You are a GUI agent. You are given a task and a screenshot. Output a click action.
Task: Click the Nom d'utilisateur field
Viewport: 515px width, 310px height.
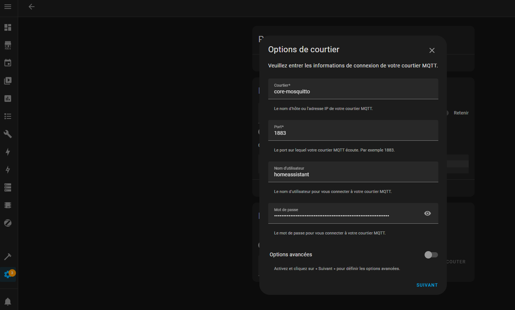tap(353, 172)
